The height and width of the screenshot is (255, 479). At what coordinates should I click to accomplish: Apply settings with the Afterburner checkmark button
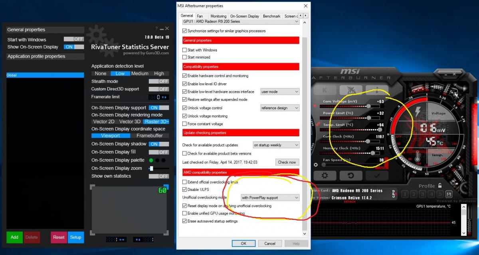click(377, 175)
